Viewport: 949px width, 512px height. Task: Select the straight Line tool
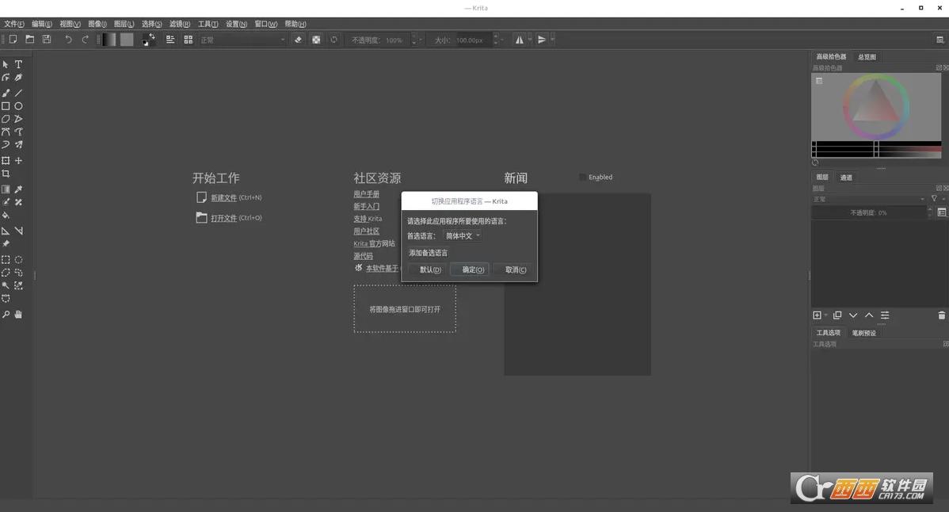tap(19, 94)
